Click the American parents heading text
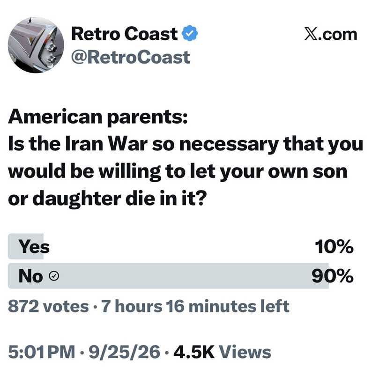The image size is (372, 377). (97, 117)
